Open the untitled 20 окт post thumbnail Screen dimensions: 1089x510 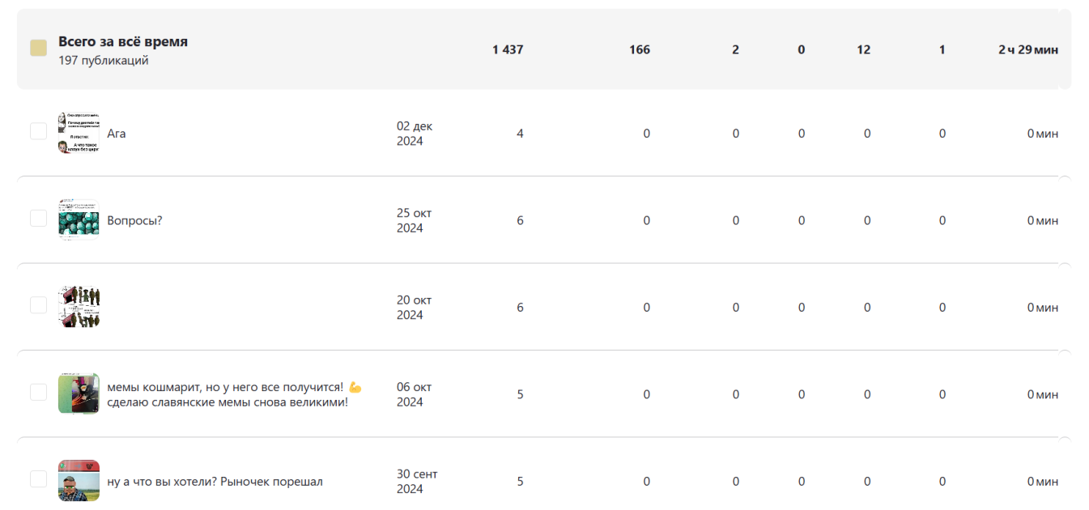pyautogui.click(x=79, y=307)
